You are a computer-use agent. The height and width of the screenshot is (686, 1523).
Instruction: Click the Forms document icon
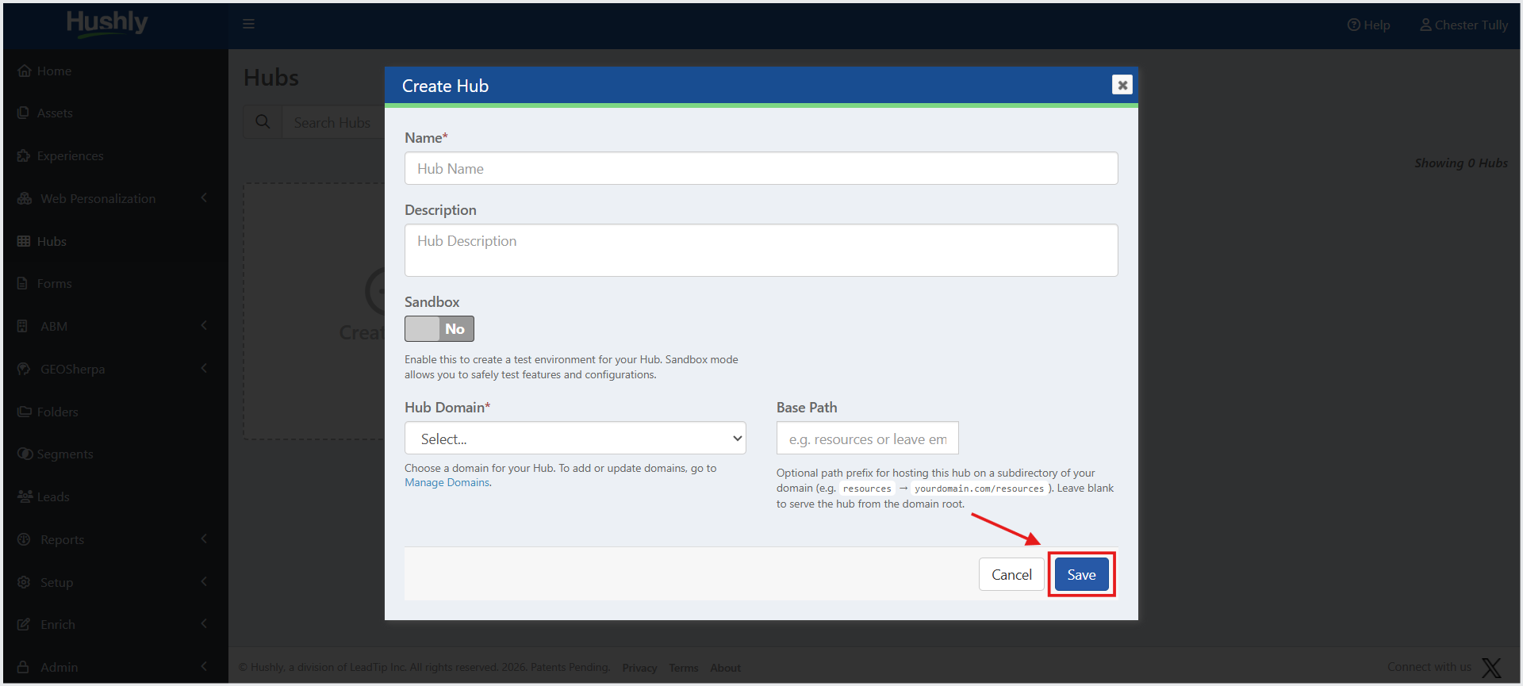click(22, 283)
